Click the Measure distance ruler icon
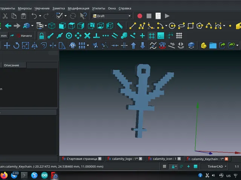 pyautogui.click(x=120, y=26)
